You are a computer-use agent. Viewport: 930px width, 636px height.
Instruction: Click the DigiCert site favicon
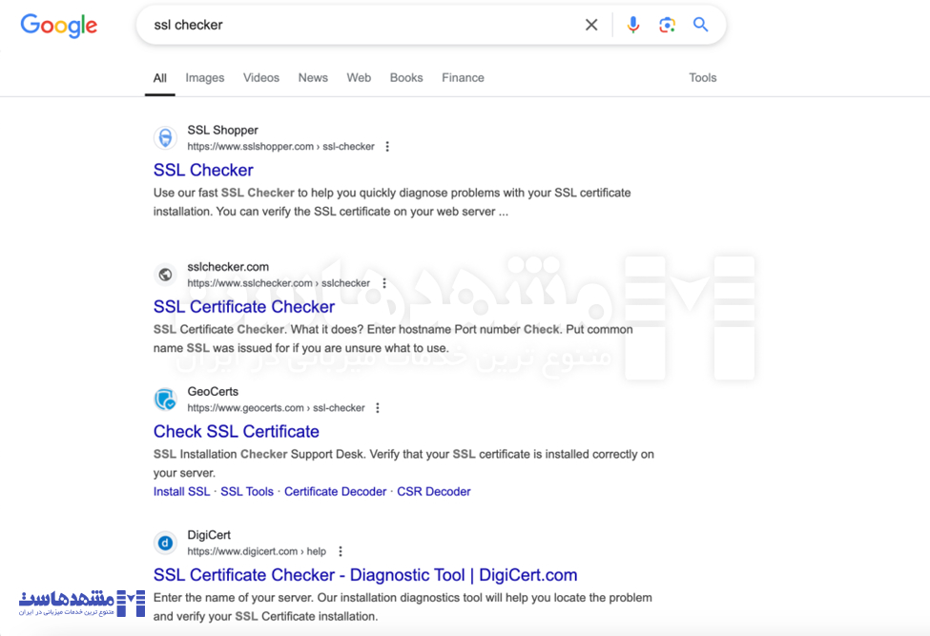click(x=166, y=544)
